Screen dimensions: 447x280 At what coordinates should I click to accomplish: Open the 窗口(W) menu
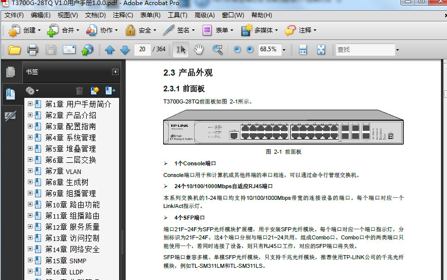pos(233,15)
